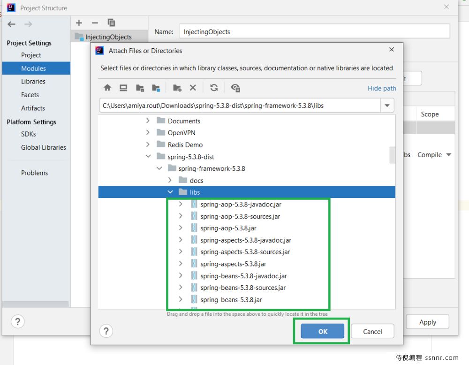Expand spring-aop-5.3.8-javadoc.jar node
This screenshot has width=469, height=365.
(x=181, y=204)
